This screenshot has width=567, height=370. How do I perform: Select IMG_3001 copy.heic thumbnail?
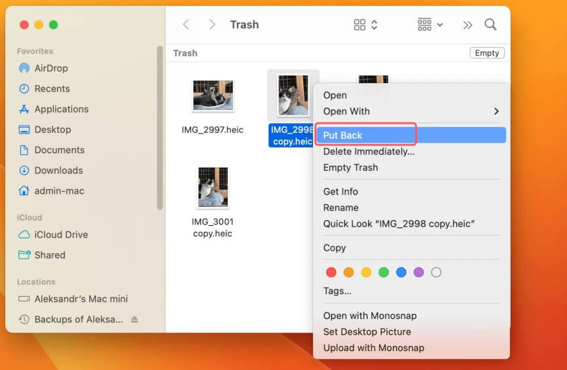213,187
